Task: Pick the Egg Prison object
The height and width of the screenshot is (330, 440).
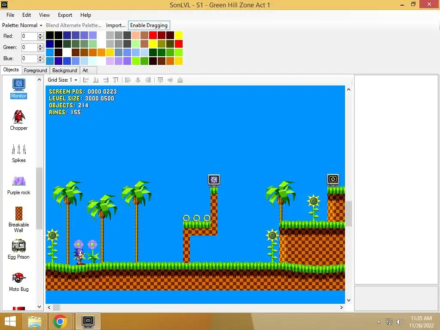Action: tap(18, 250)
